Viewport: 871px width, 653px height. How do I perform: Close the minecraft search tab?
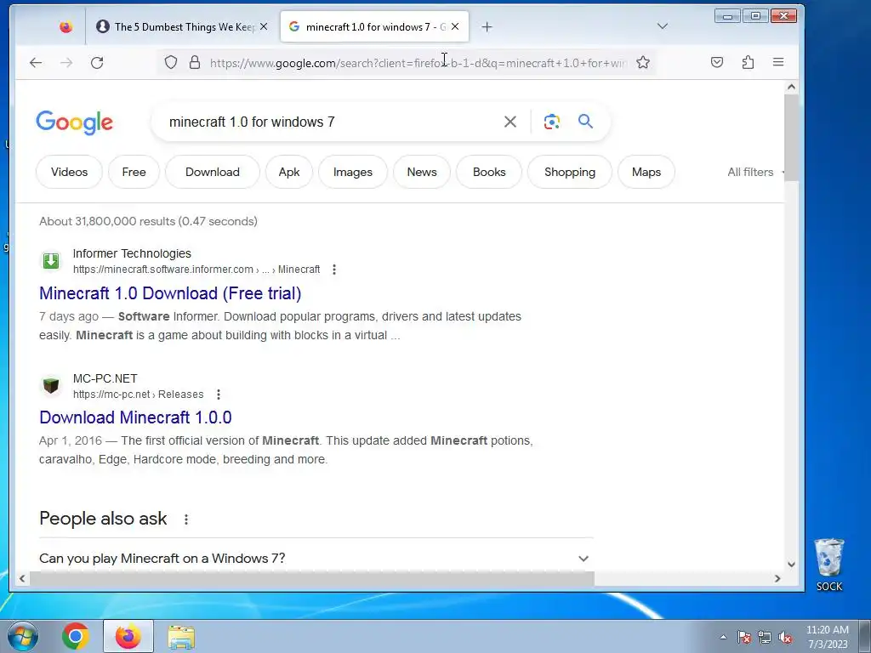click(x=455, y=26)
